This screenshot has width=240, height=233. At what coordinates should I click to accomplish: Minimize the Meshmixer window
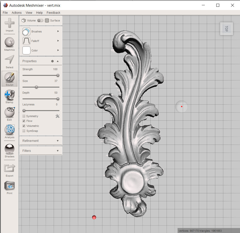pyautogui.click(x=203, y=5)
